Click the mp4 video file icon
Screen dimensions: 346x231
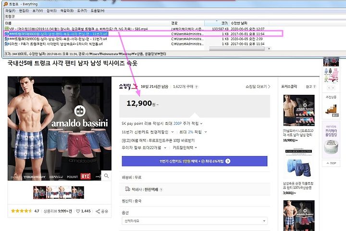(x=7, y=29)
